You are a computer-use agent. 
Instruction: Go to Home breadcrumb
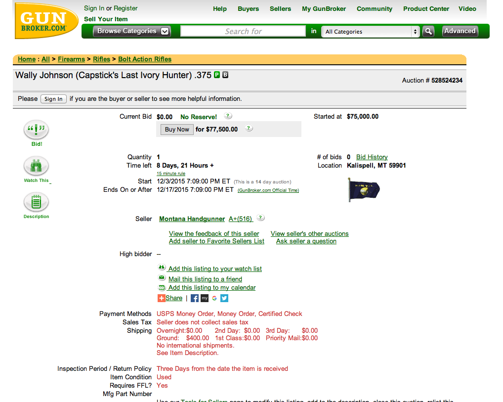coord(27,59)
